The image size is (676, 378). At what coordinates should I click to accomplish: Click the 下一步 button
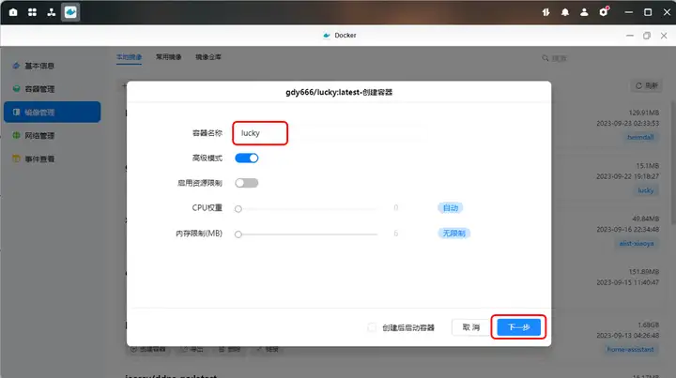(x=518, y=327)
